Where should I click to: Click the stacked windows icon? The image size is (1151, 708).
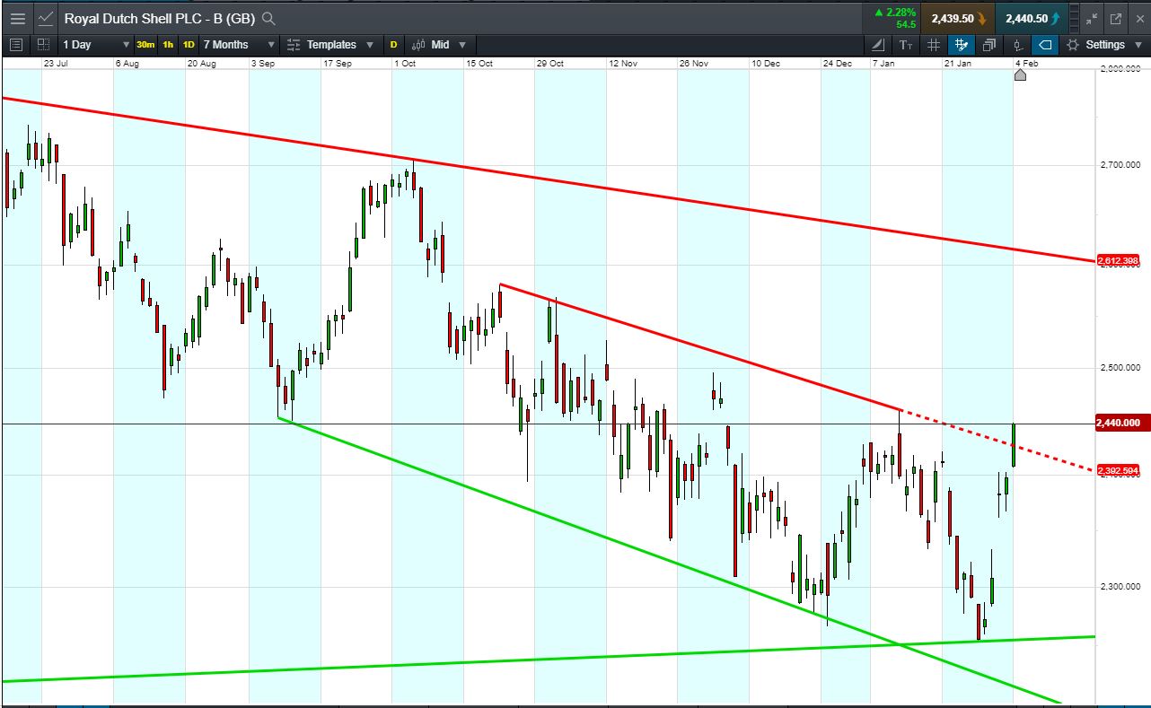[x=989, y=45]
